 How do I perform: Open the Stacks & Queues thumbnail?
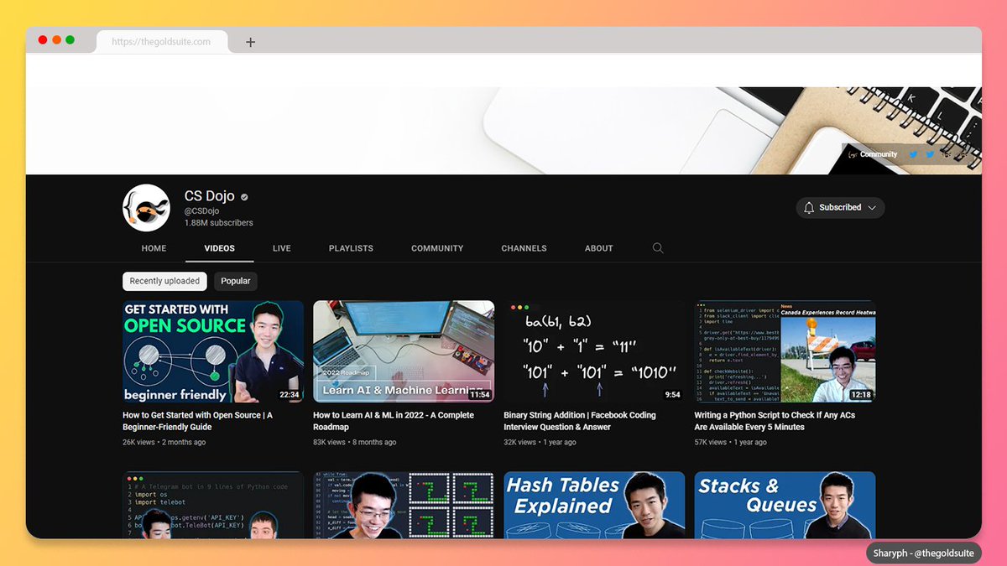pyautogui.click(x=785, y=505)
